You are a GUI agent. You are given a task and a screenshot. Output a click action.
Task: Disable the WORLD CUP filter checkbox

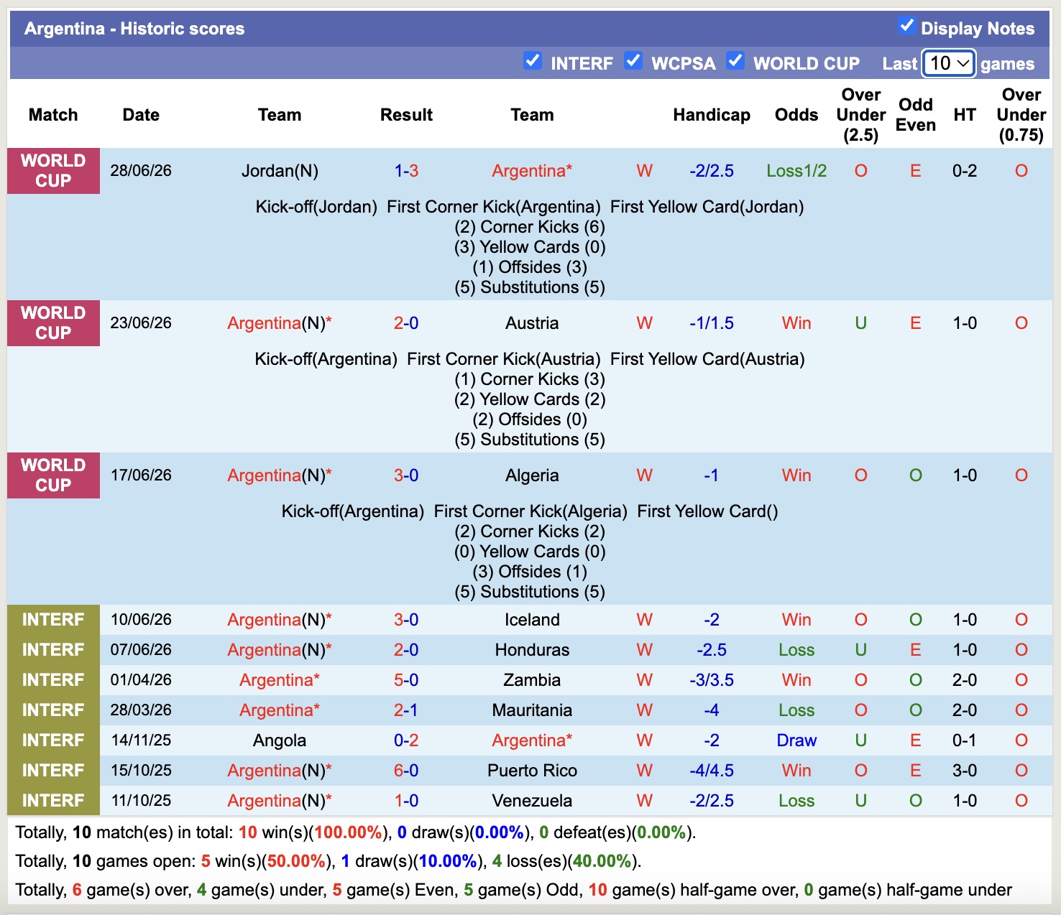(x=735, y=61)
